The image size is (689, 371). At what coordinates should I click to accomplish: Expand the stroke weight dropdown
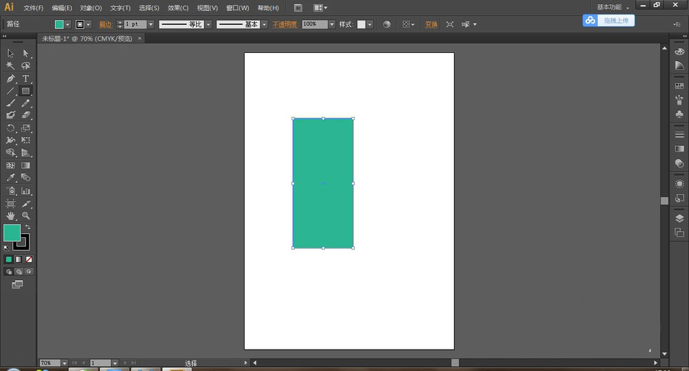[151, 24]
